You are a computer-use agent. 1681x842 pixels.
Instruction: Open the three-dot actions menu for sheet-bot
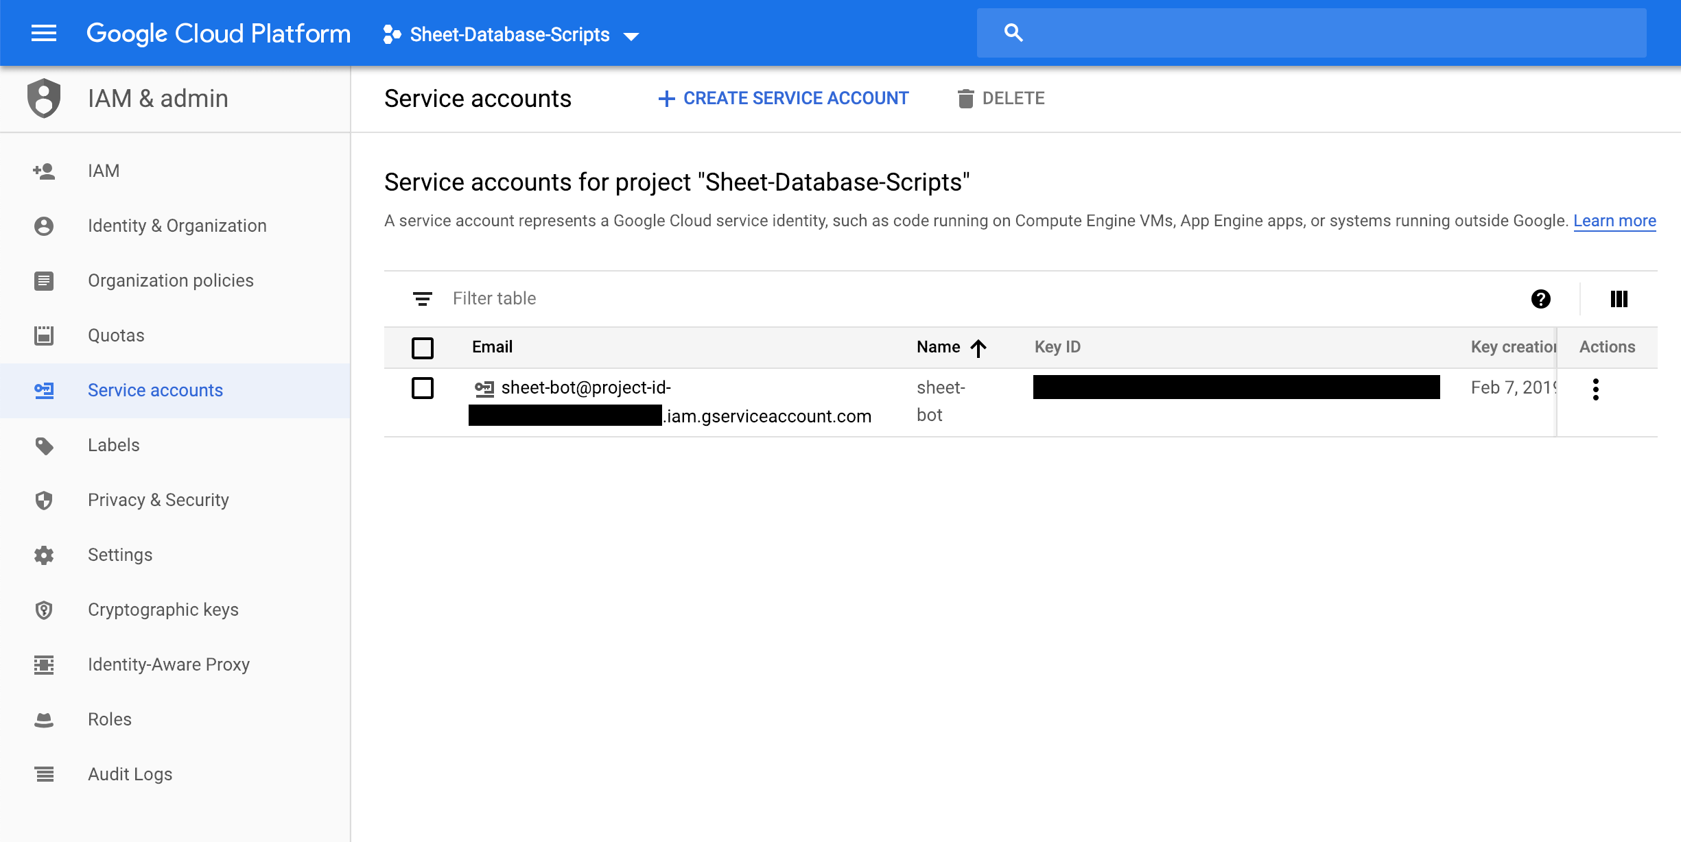[1596, 389]
